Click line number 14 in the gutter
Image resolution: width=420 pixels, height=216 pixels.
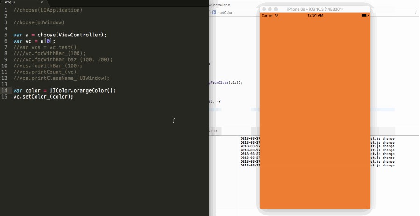pyautogui.click(x=4, y=90)
